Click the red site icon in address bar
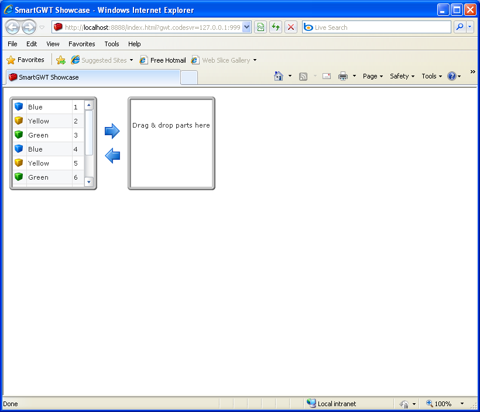The width and height of the screenshot is (480, 412). [58, 28]
